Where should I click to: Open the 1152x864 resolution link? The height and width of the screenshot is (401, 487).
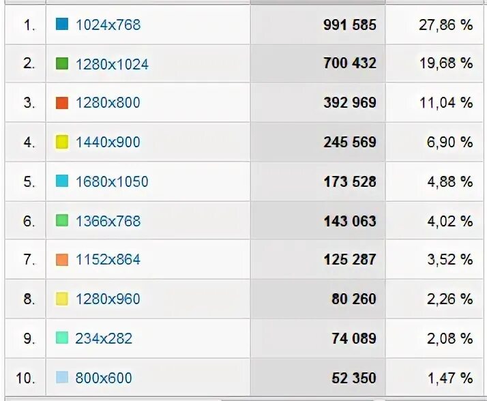coord(108,260)
